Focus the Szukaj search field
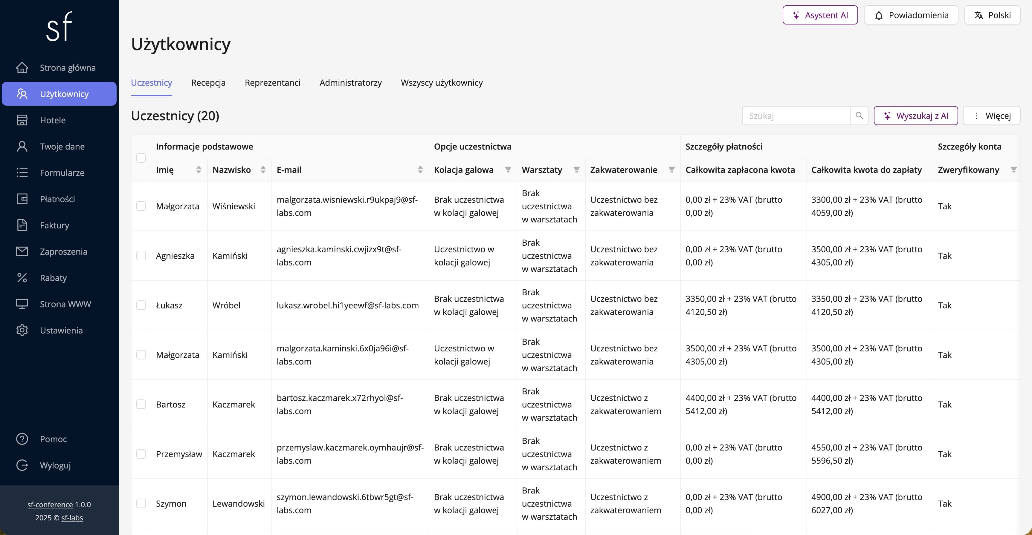Viewport: 1032px width, 535px height. pos(795,116)
